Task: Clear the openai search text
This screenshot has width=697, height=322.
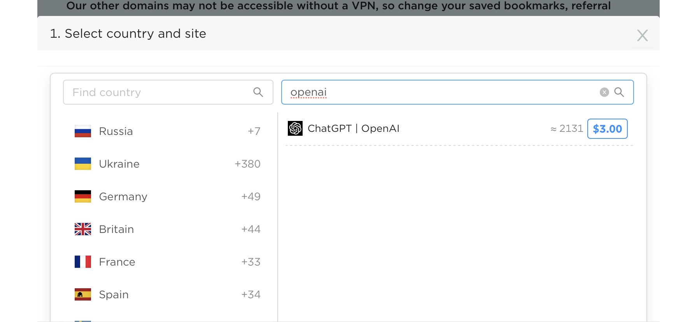Action: pos(604,92)
